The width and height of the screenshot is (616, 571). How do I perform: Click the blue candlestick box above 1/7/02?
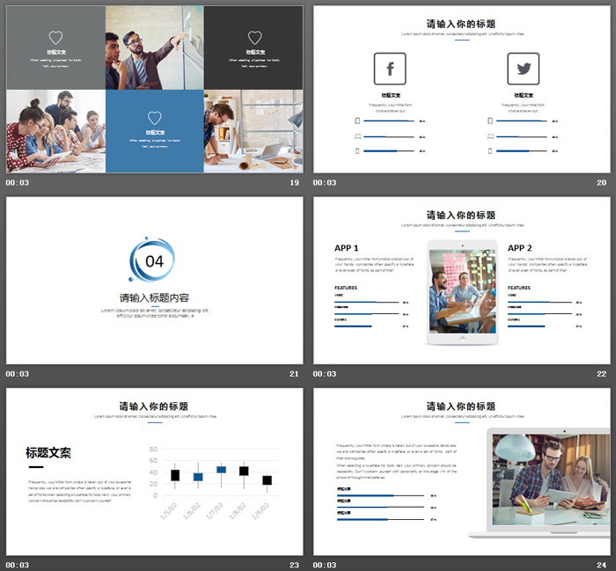click(x=221, y=470)
